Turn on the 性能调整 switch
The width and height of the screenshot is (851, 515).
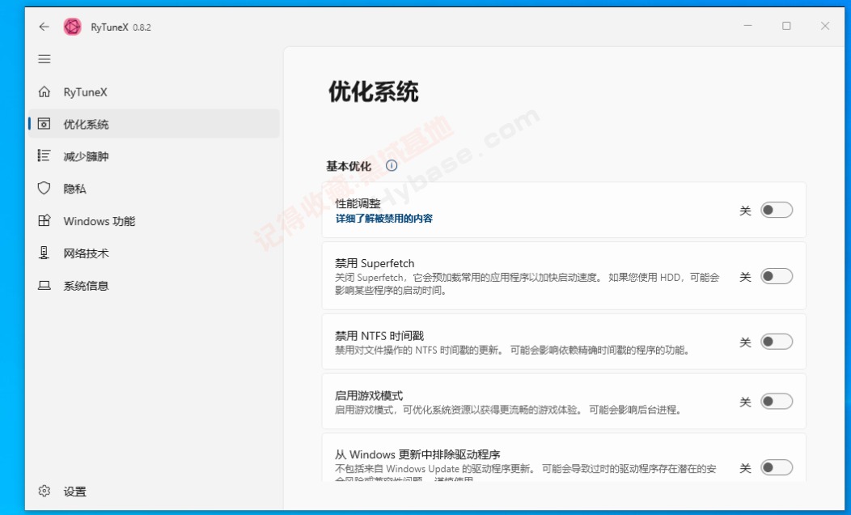pos(776,210)
